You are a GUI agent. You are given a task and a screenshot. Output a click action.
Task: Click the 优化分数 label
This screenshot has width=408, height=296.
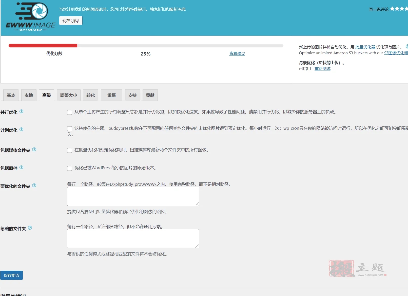[54, 53]
